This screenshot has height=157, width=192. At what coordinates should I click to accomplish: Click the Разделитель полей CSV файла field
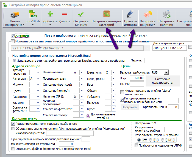172,129
